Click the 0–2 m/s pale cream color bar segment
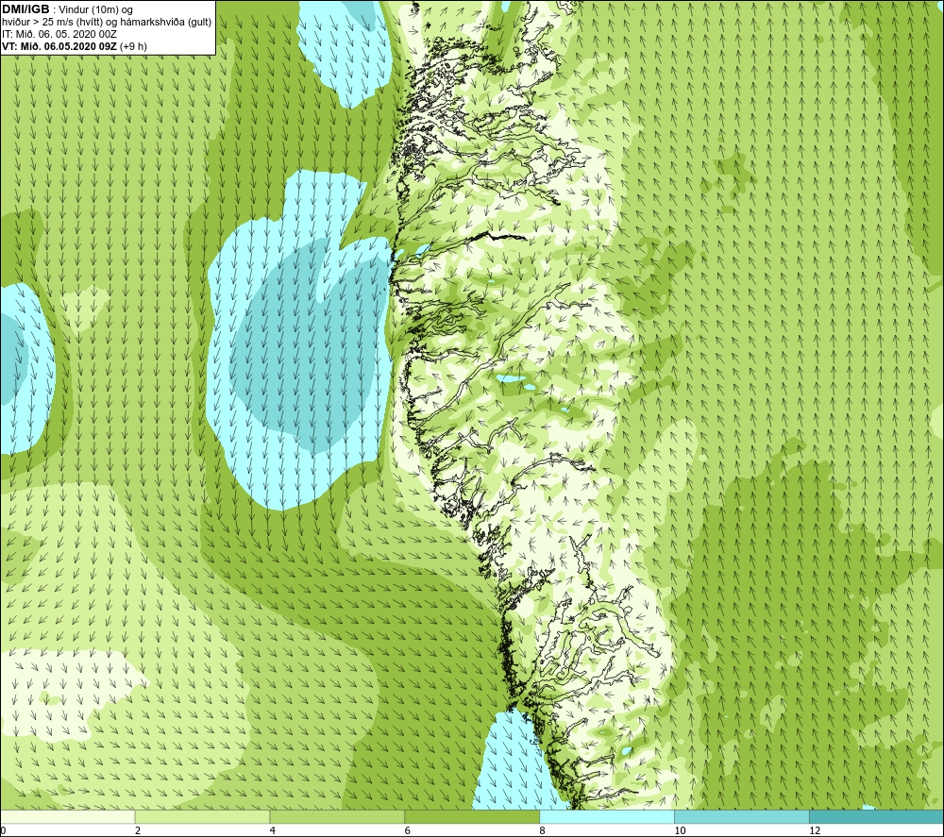This screenshot has width=944, height=837. click(67, 816)
